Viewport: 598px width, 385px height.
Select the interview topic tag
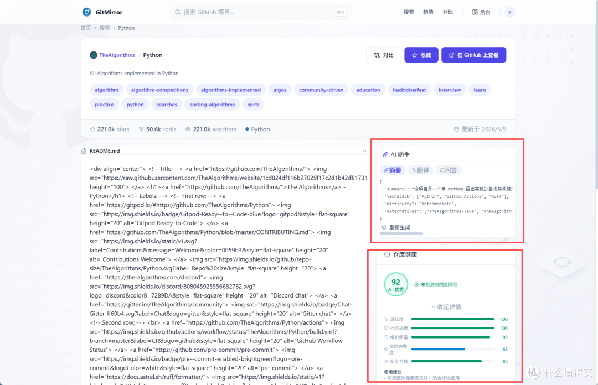[x=450, y=90]
